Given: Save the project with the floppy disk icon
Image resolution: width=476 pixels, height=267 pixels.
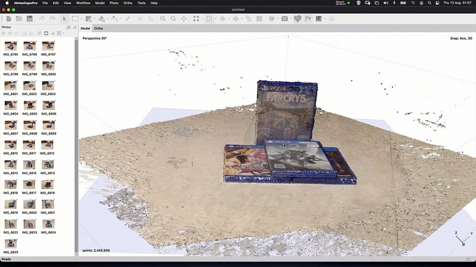Looking at the screenshot, I should 29,19.
